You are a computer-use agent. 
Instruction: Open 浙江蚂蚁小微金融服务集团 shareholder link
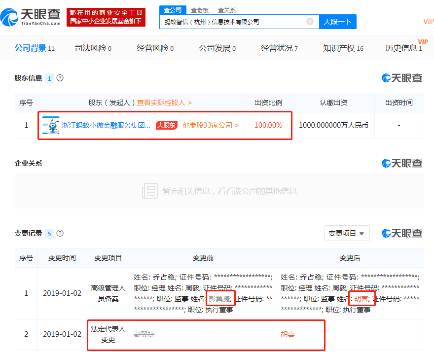106,125
